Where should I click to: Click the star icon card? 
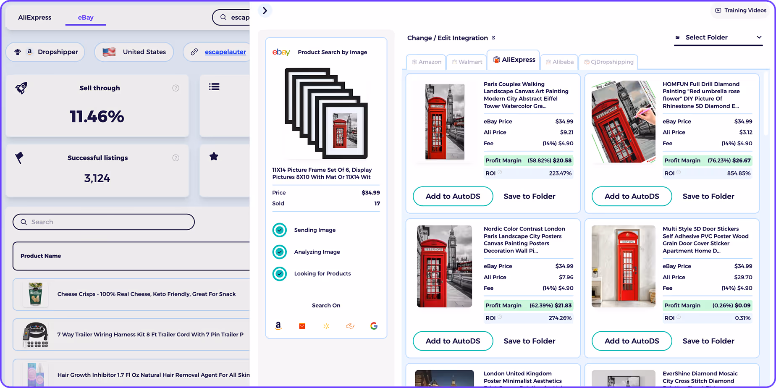click(x=214, y=157)
